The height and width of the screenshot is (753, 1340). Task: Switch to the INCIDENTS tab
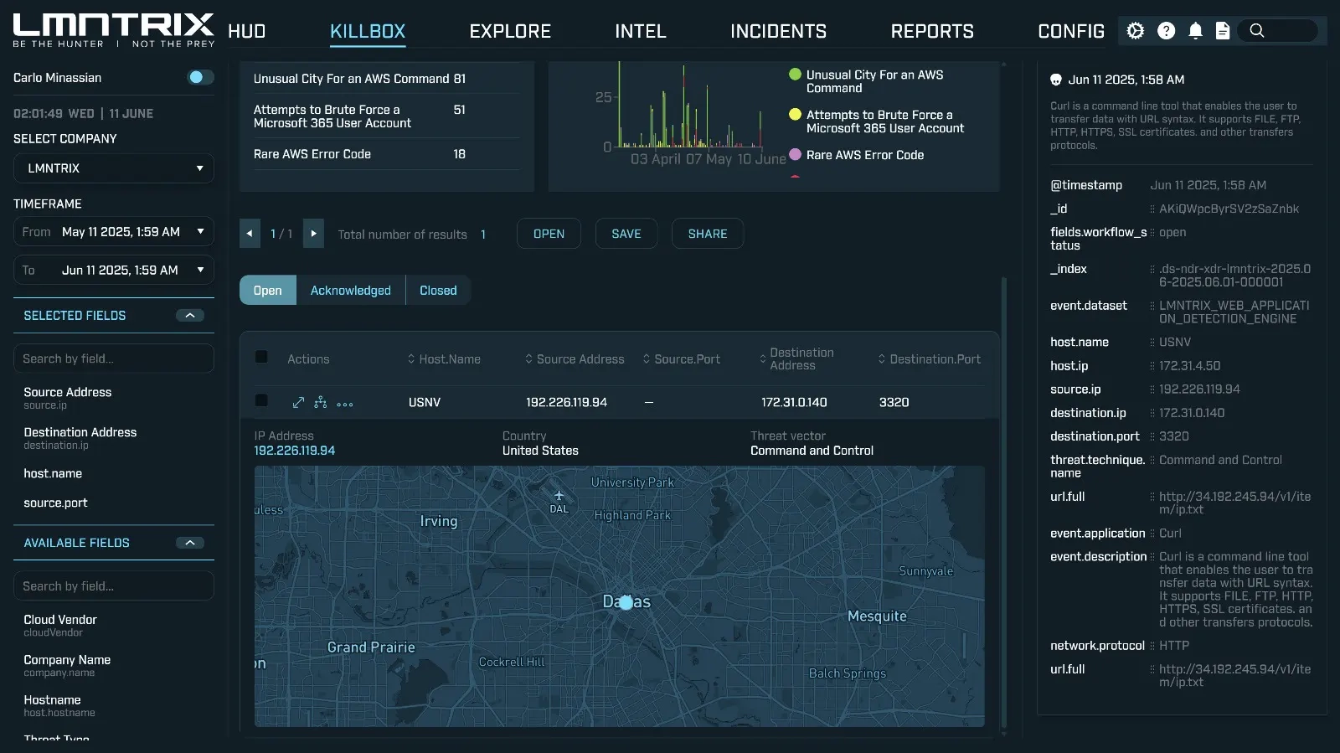point(778,32)
